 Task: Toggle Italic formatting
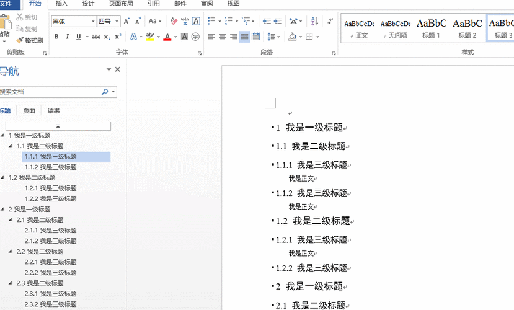[68, 37]
